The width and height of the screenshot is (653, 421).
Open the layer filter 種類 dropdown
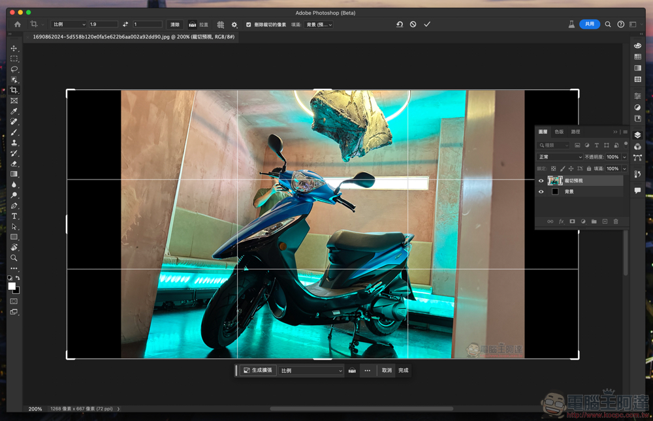coord(554,145)
